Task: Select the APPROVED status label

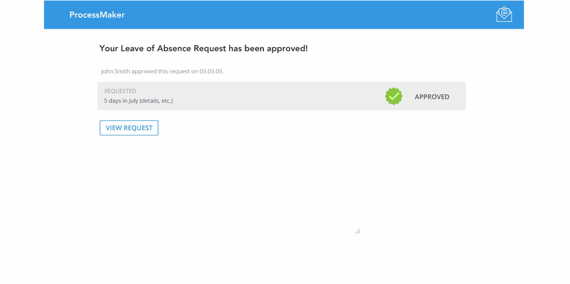Action: coord(432,97)
